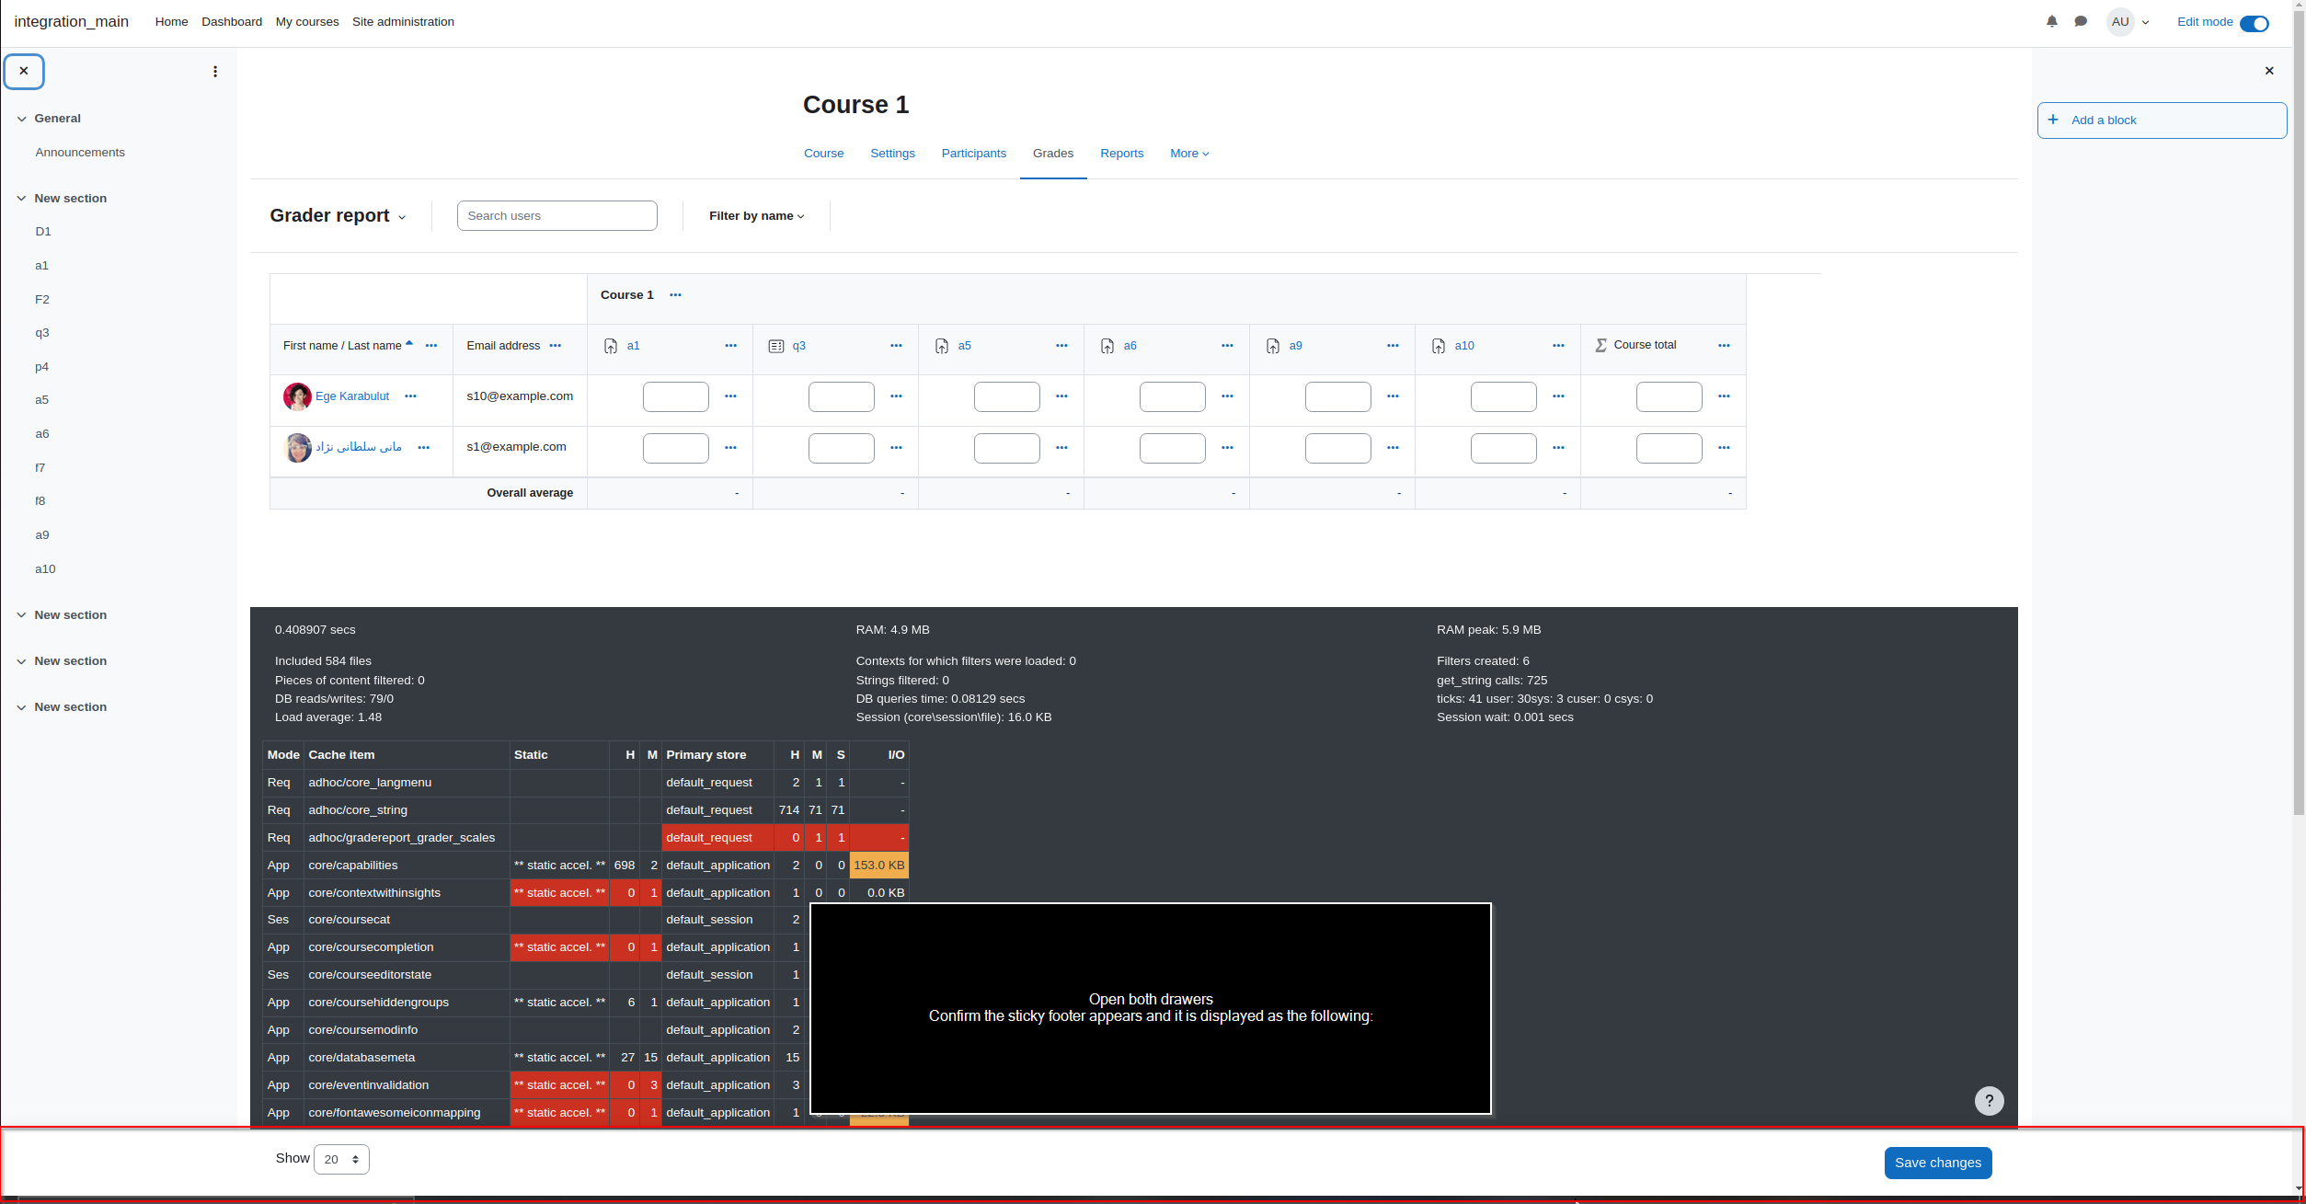
Task: Expand the last New section
Action: [22, 707]
